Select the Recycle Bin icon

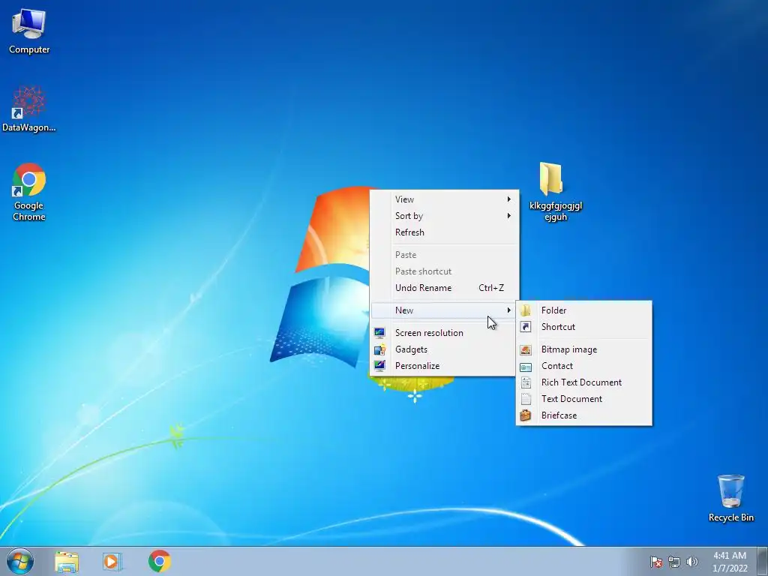point(730,498)
